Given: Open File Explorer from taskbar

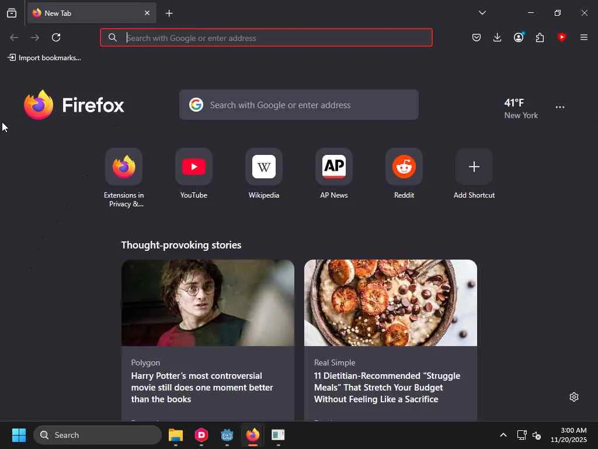Looking at the screenshot, I should [x=176, y=435].
